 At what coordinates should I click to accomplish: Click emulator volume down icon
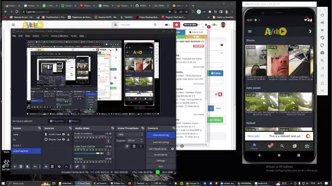322,30
